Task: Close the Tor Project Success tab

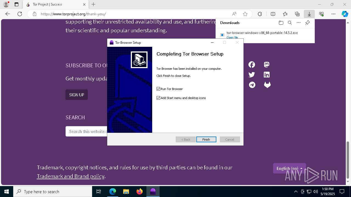Action: click(x=84, y=4)
